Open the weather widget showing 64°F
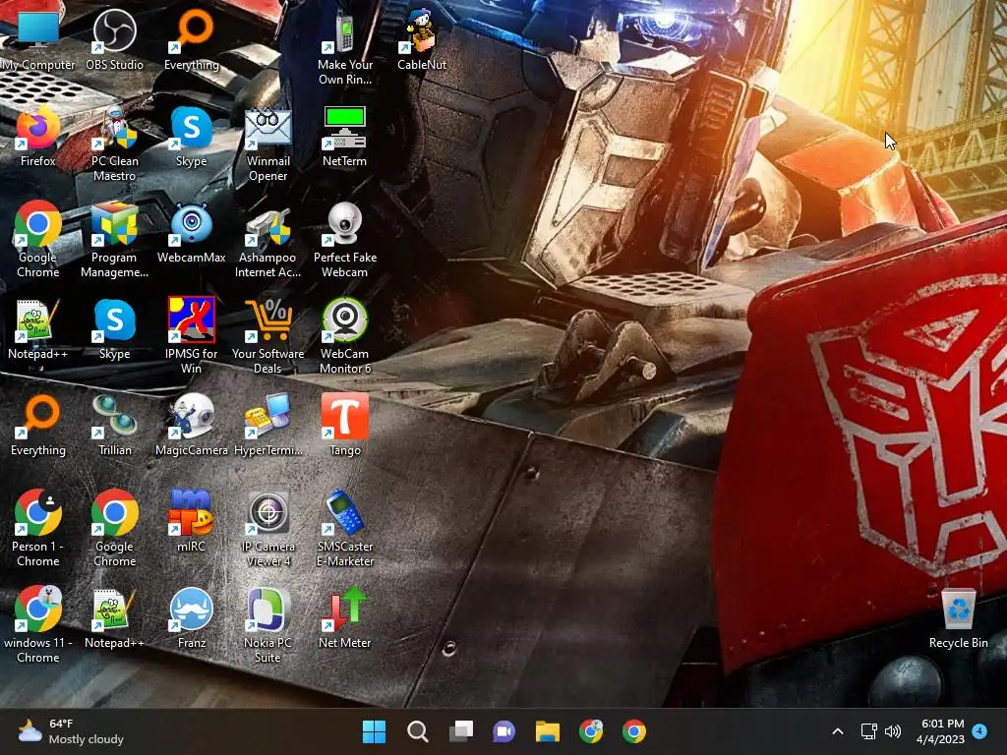The image size is (1007, 755). 70,731
